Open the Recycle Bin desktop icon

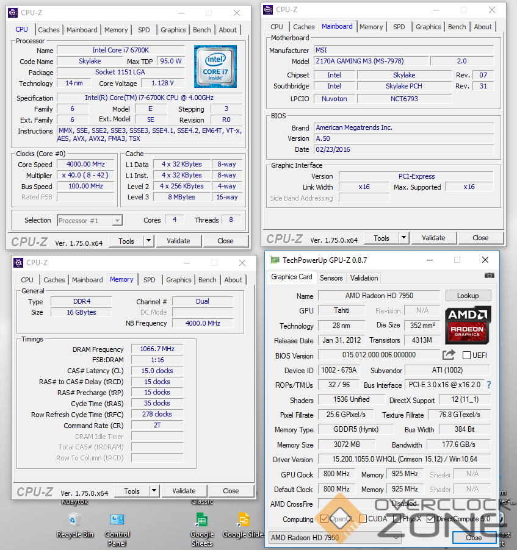[x=75, y=520]
